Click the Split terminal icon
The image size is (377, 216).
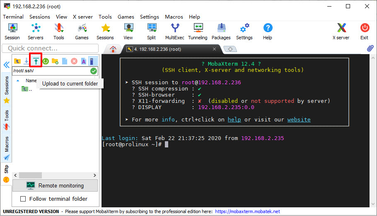coord(151,31)
